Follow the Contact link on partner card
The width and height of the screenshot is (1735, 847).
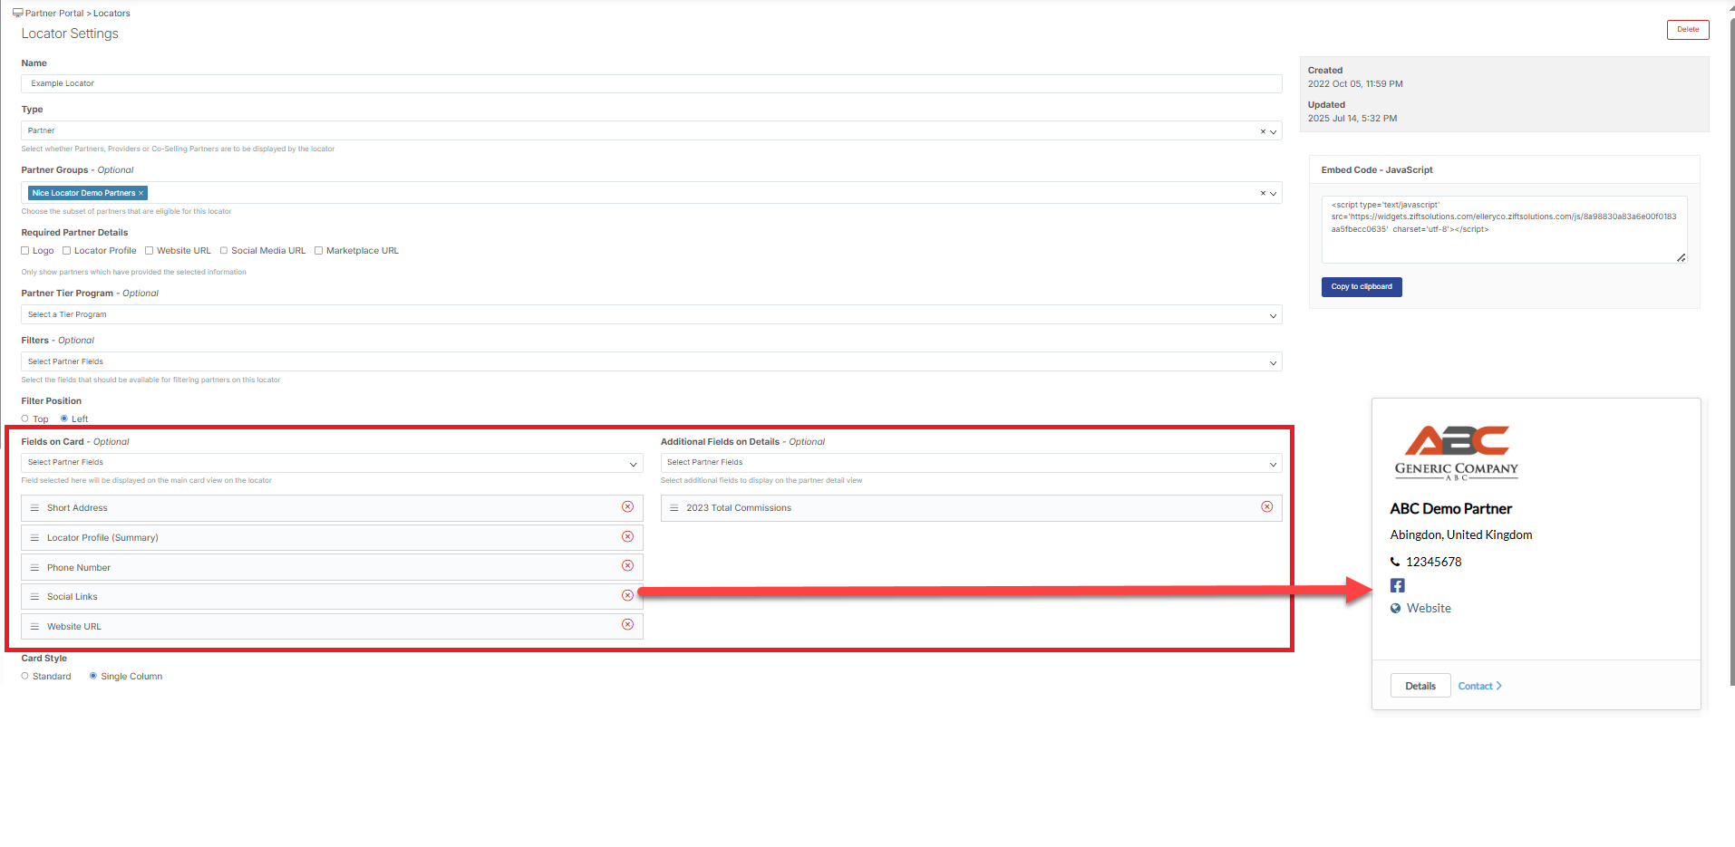pos(1479,686)
